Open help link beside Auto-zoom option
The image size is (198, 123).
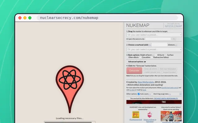[150, 94]
